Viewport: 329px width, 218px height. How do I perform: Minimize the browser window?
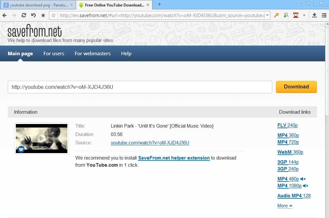(299, 4)
